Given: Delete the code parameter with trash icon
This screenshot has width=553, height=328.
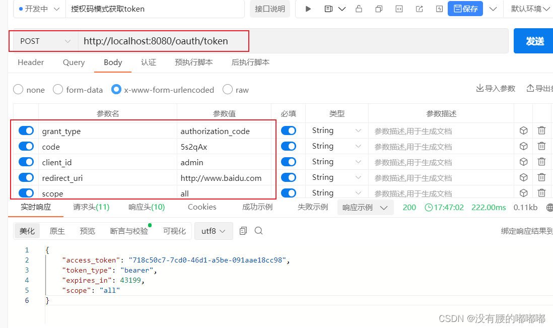Looking at the screenshot, I should [541, 146].
